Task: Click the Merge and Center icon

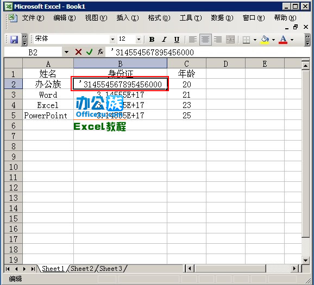Action: coord(230,40)
